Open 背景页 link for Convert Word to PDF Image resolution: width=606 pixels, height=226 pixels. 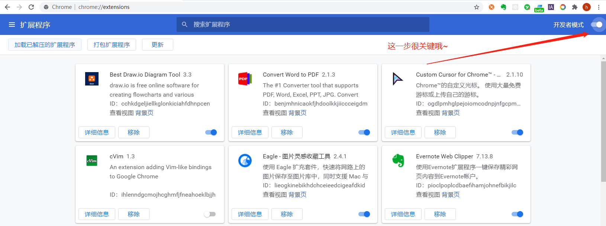pos(297,113)
